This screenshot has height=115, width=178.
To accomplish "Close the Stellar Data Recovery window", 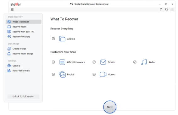I will tap(172, 4).
